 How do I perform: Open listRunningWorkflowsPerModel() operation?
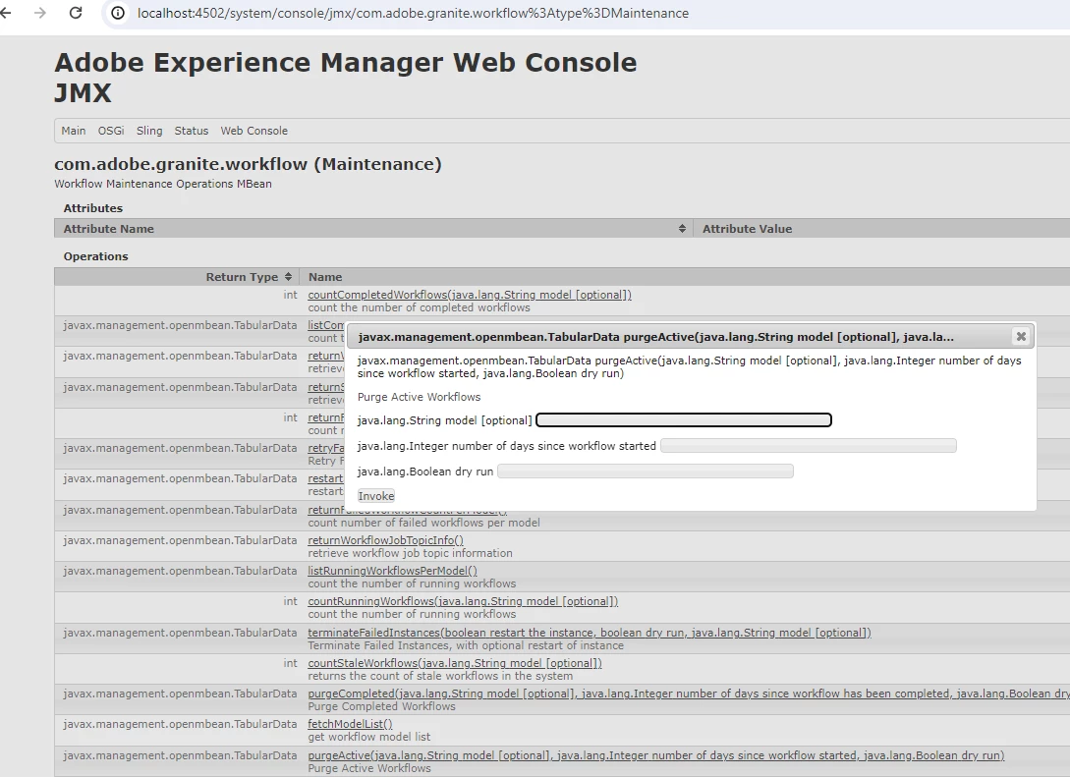tap(392, 571)
